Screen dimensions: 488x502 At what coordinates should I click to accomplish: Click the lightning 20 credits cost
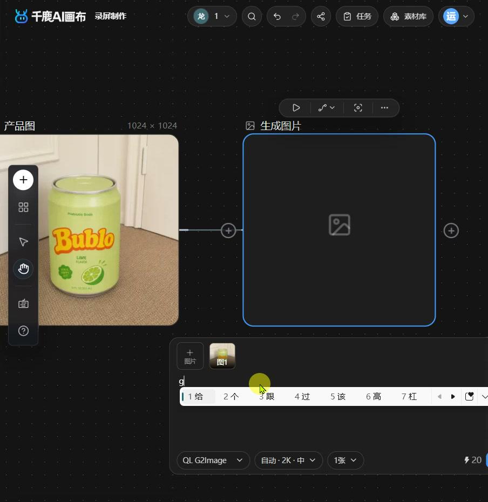(x=473, y=460)
